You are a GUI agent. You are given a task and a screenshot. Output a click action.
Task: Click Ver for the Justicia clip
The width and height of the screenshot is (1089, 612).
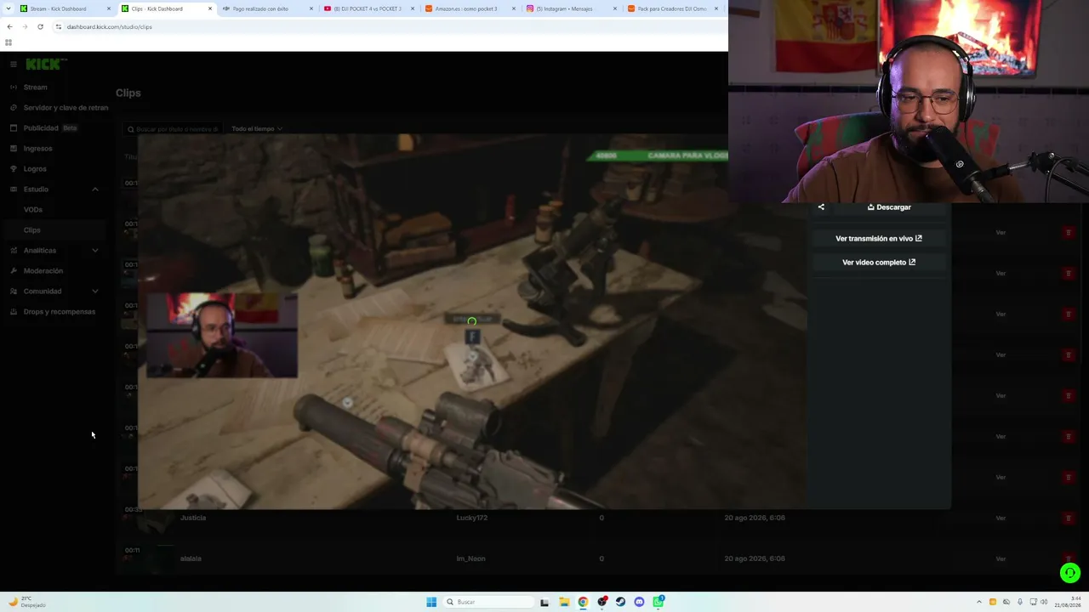pos(1001,518)
